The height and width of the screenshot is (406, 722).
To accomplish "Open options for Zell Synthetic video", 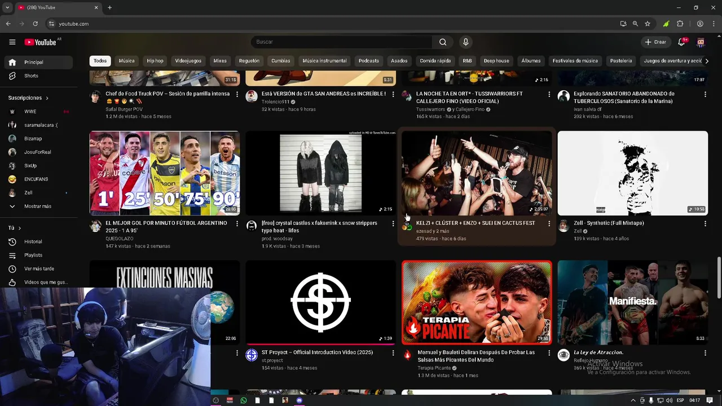I will tap(705, 223).
